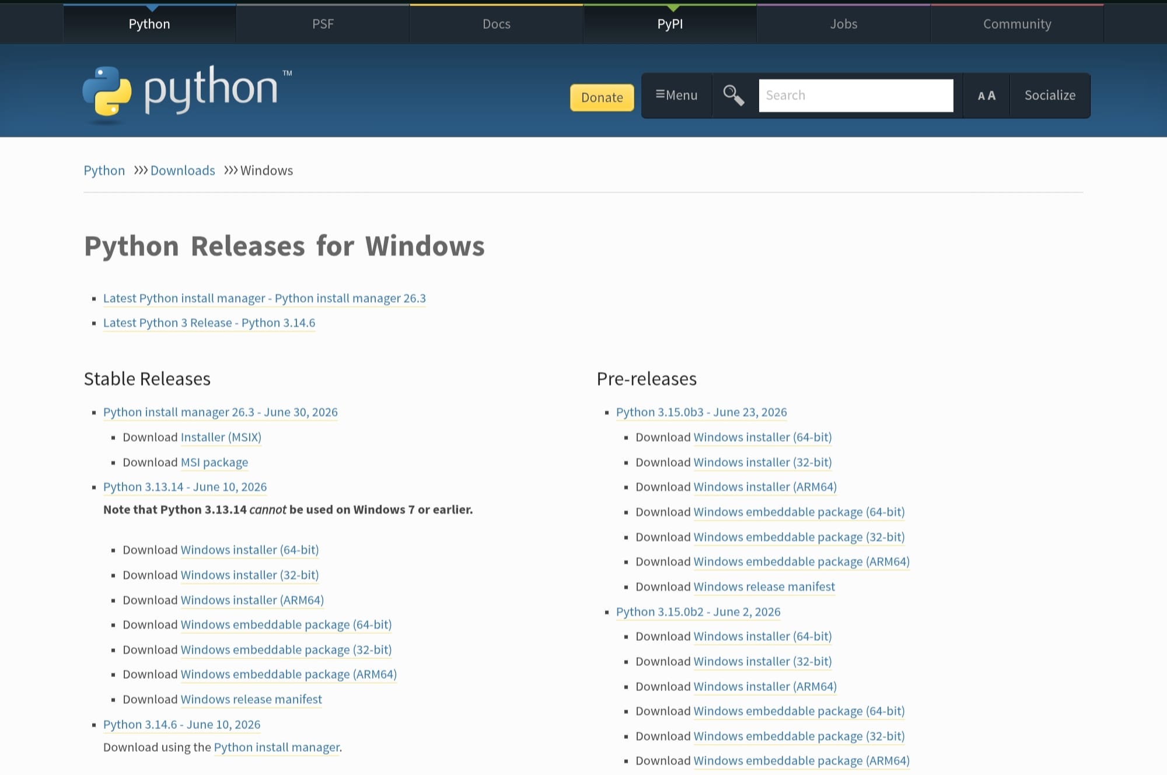The image size is (1167, 775).
Task: Focus the Search input field
Action: (856, 95)
